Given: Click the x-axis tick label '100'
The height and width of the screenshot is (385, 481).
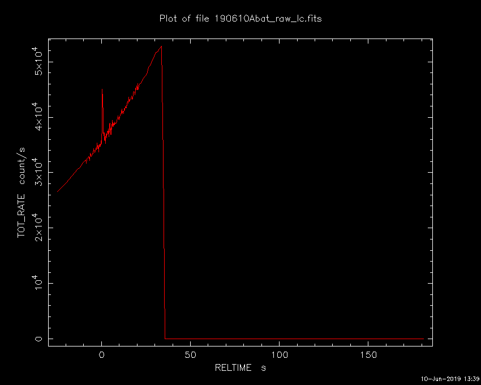Looking at the screenshot, I should point(279,355).
